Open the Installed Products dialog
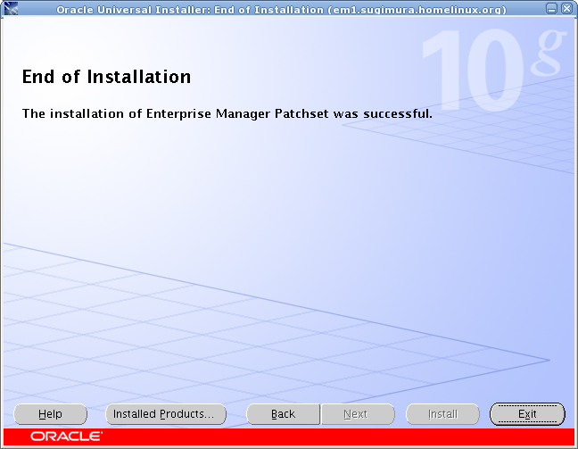This screenshot has height=449, width=578. [x=166, y=414]
